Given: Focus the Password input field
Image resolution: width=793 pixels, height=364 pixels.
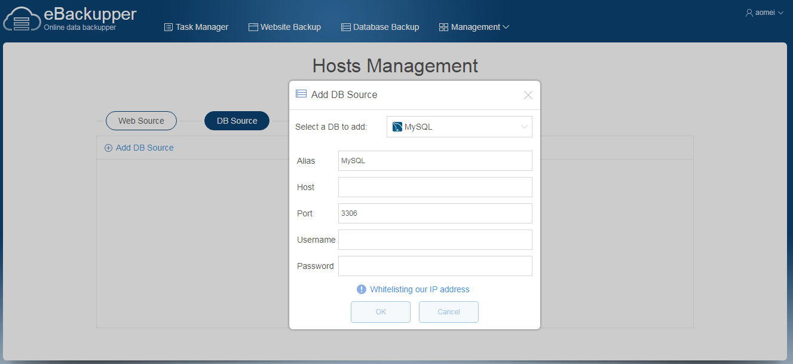Looking at the screenshot, I should click(435, 266).
